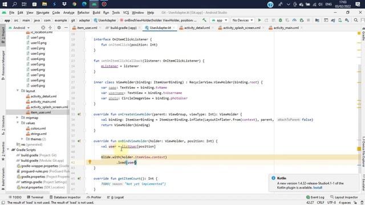365x205 pixels.
Task: Hide the project panel with the minus icon
Action: coord(66,28)
